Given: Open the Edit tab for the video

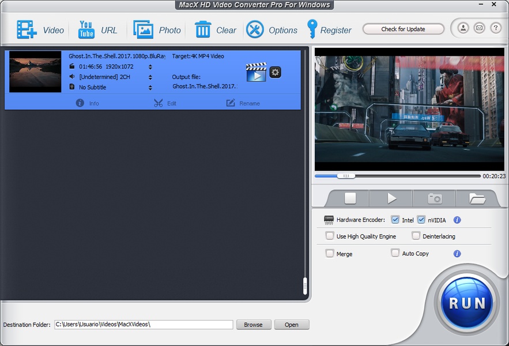Looking at the screenshot, I should (165, 103).
